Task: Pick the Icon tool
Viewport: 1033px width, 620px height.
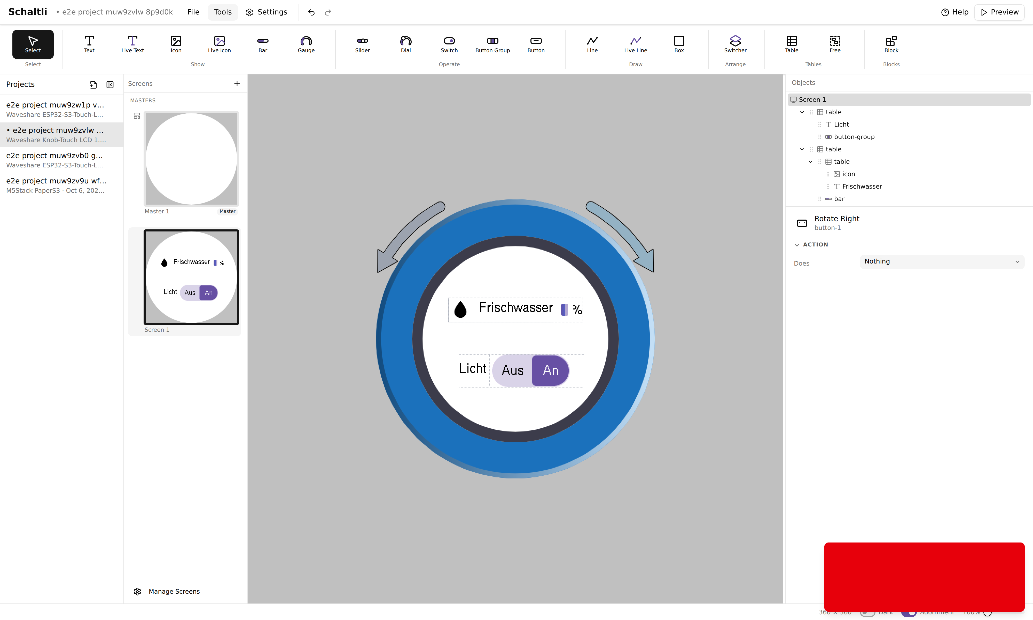Action: tap(176, 44)
